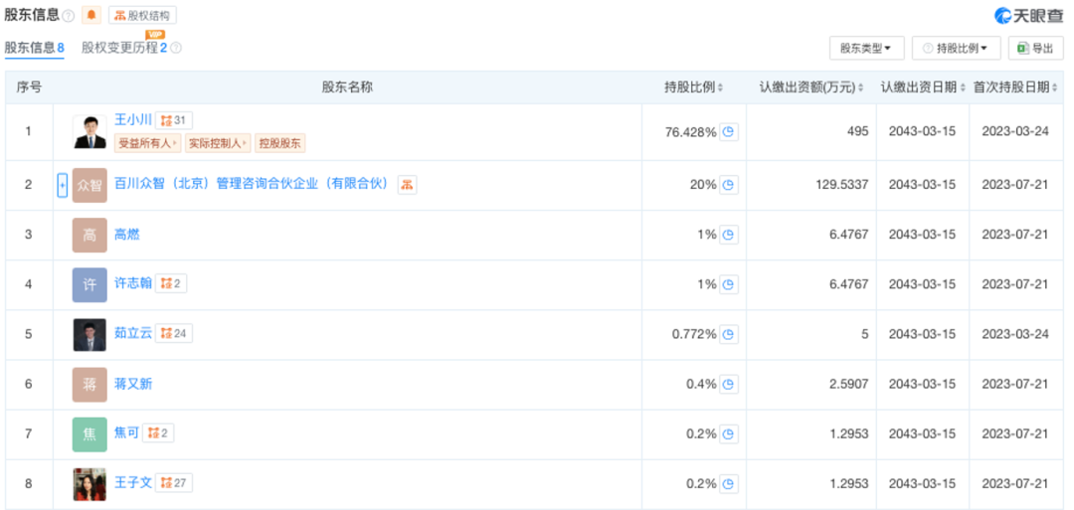
Task: Click pie chart icon in 高燃's row
Action: coord(729,235)
